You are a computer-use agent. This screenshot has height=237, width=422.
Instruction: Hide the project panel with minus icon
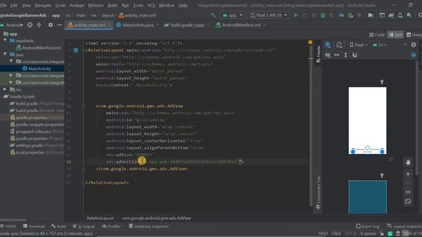[59, 25]
